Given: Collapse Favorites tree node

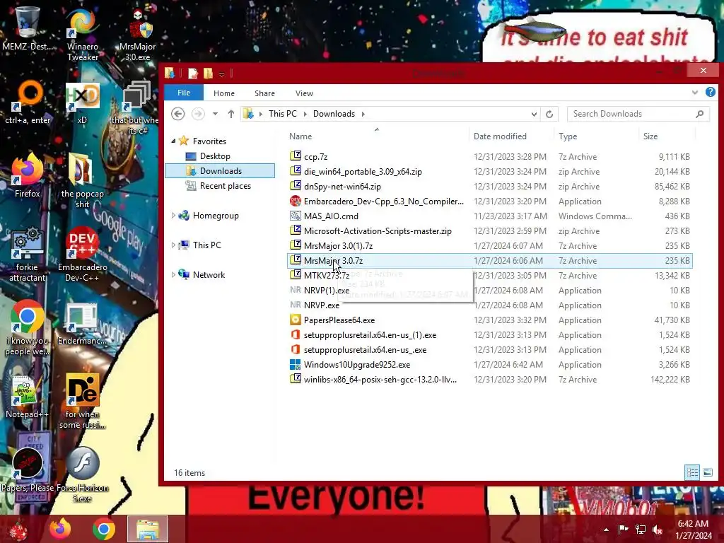Looking at the screenshot, I should [173, 141].
